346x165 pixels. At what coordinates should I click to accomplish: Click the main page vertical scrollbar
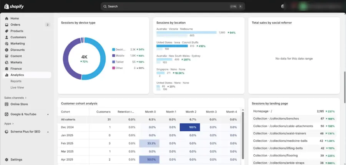click(345, 87)
